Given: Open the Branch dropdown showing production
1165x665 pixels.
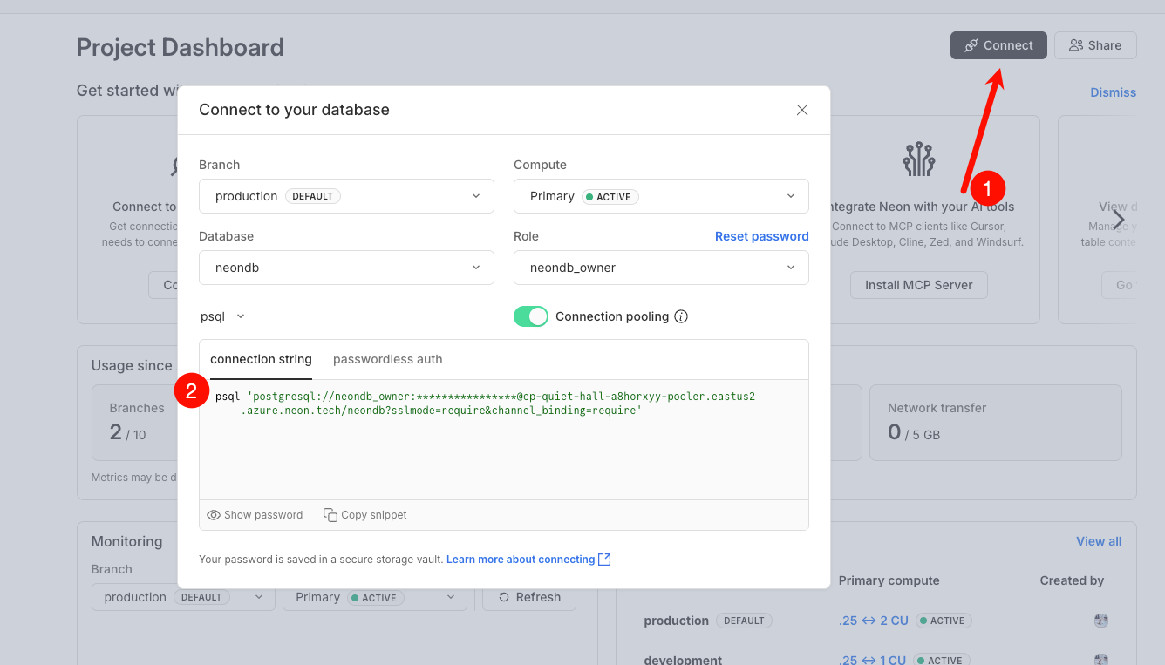Looking at the screenshot, I should pyautogui.click(x=346, y=196).
